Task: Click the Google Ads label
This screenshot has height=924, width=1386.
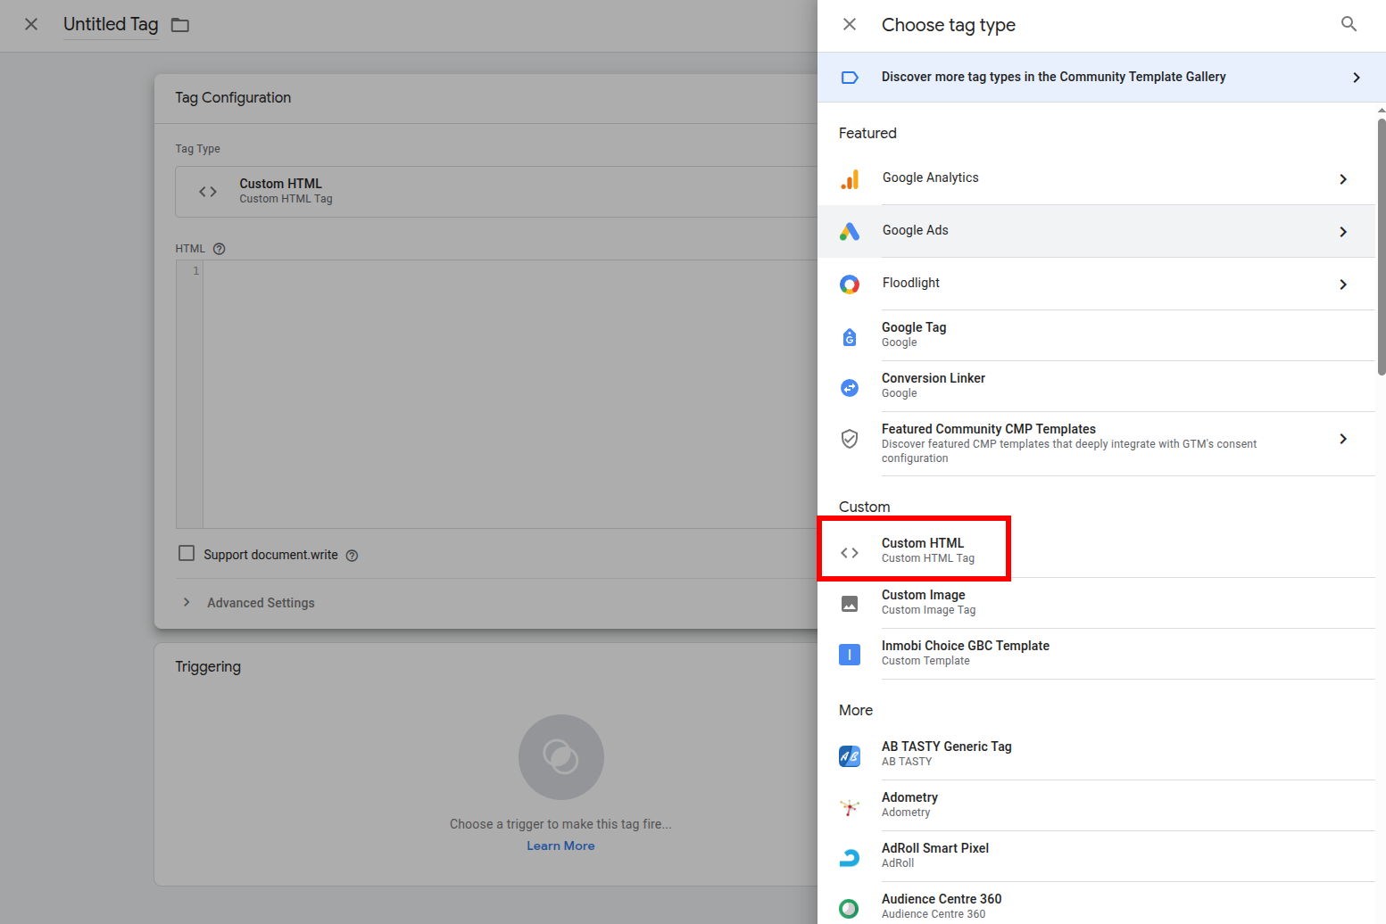Action: click(x=916, y=230)
